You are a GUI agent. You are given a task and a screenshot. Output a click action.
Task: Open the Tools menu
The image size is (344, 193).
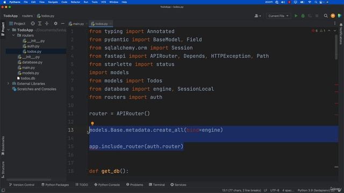[x=95, y=2]
